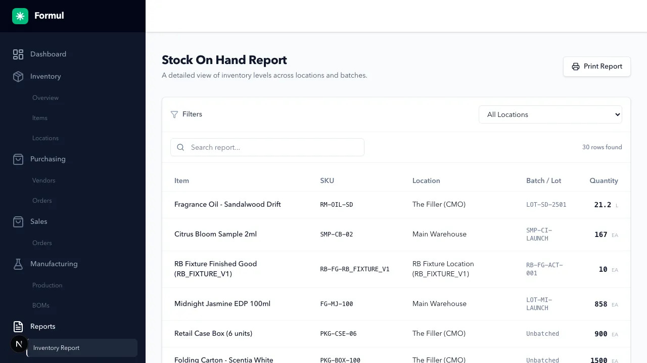647x363 pixels.
Task: Select the Dashboard grid icon
Action: point(18,54)
